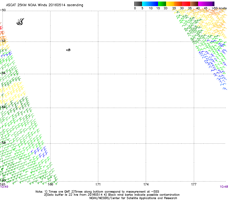Pick the magenta 40-45 knots legend swatch

pos(202,4)
